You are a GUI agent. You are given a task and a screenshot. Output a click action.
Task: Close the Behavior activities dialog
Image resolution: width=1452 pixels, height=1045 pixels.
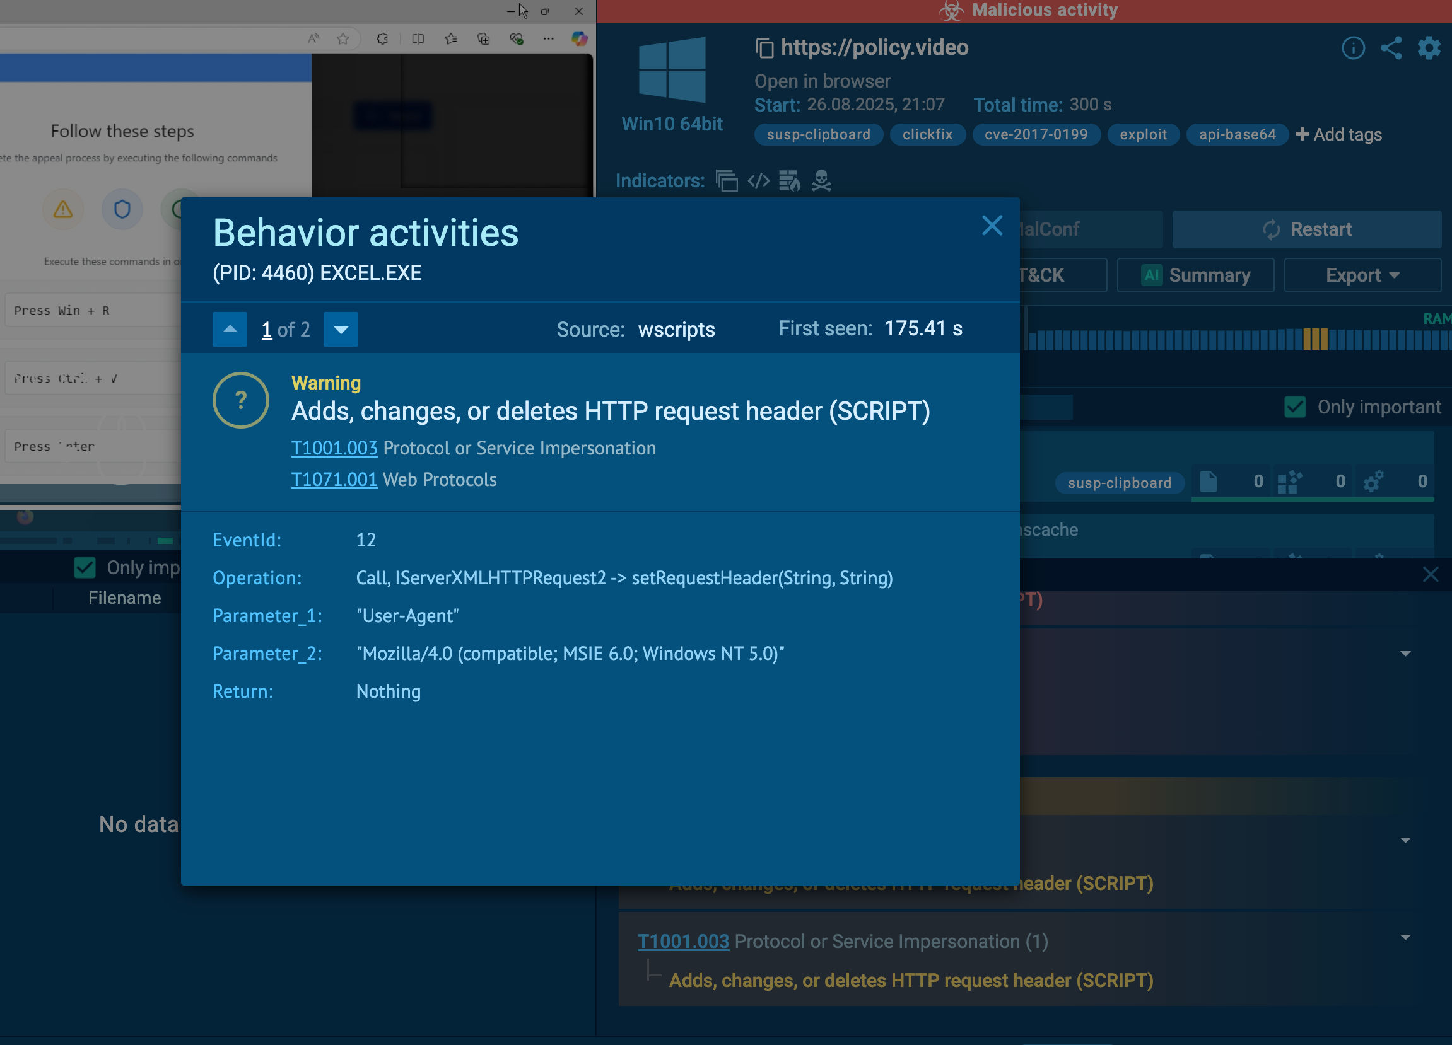click(992, 225)
